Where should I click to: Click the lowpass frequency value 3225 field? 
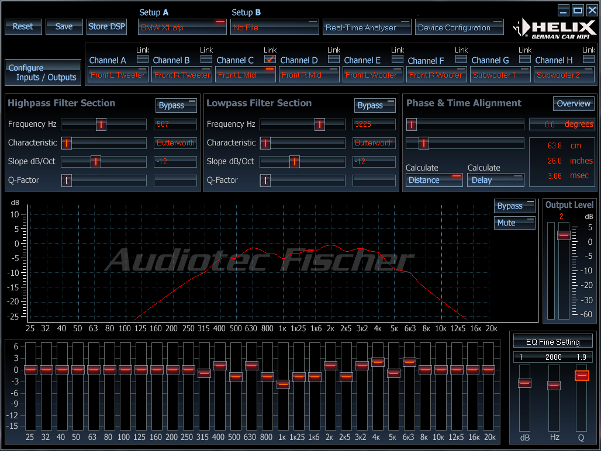[x=374, y=124]
